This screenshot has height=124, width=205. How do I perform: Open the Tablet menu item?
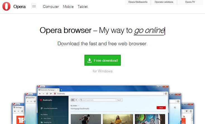click(83, 6)
